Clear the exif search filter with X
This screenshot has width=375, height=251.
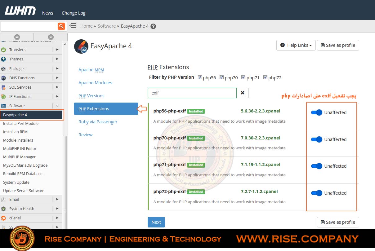(x=243, y=93)
